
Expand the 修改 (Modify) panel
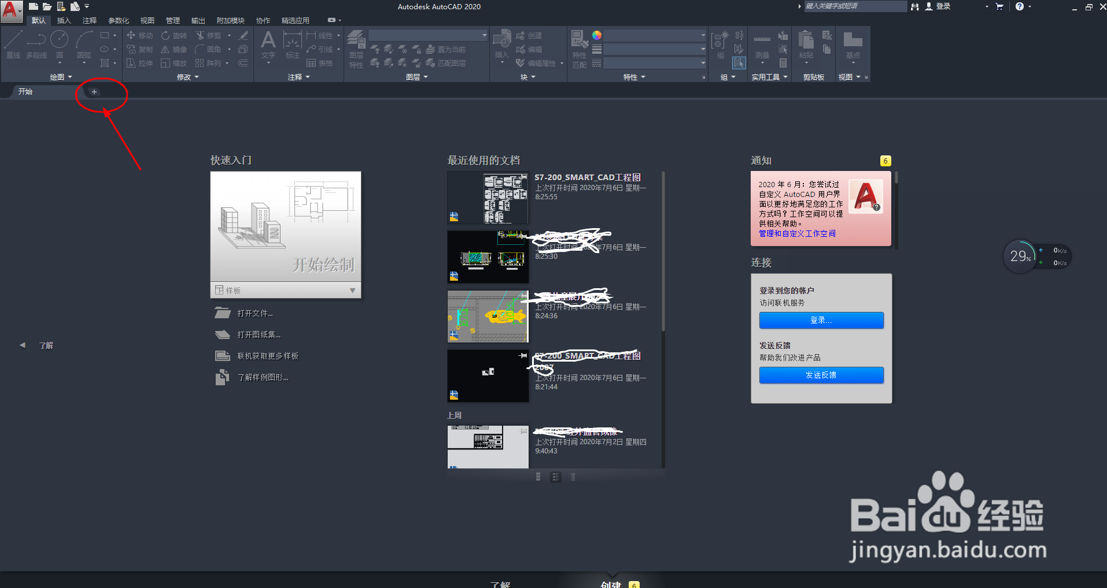point(188,77)
